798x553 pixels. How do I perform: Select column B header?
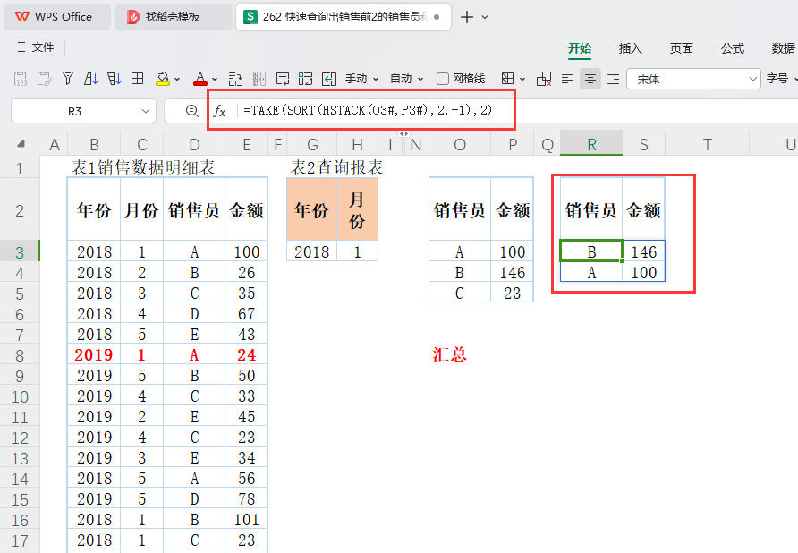(94, 145)
